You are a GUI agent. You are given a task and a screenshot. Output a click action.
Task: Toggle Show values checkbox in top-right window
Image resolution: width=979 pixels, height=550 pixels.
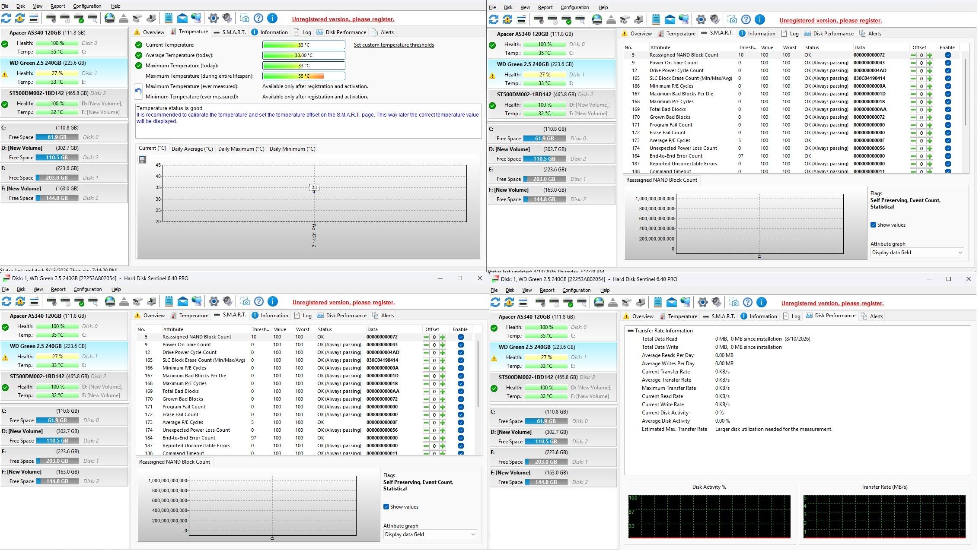click(x=873, y=225)
